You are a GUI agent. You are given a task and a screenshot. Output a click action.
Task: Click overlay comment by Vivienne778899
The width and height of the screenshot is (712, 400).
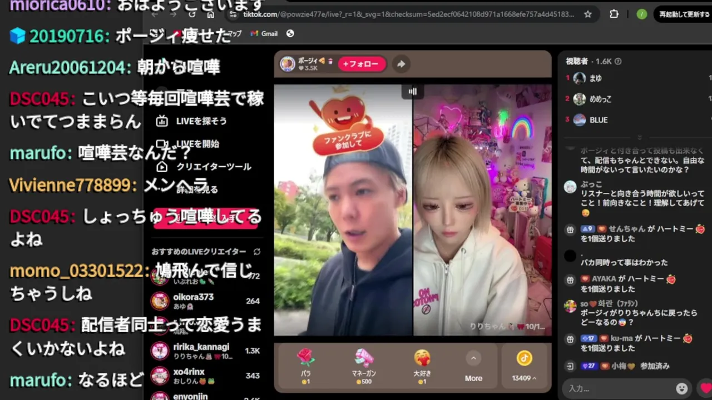click(109, 185)
